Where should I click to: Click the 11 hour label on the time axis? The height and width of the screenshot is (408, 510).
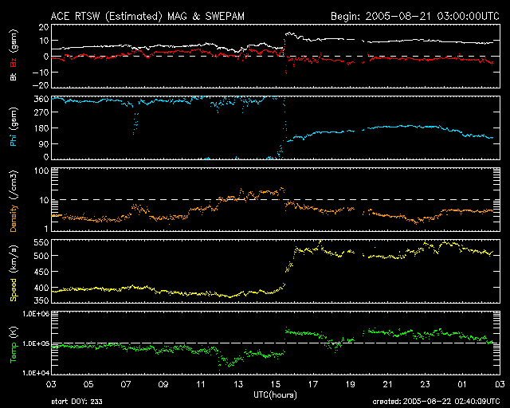[x=201, y=384]
